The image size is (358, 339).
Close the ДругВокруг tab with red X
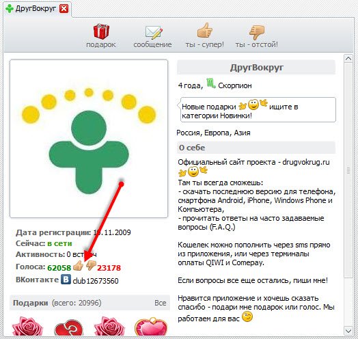coord(64,9)
